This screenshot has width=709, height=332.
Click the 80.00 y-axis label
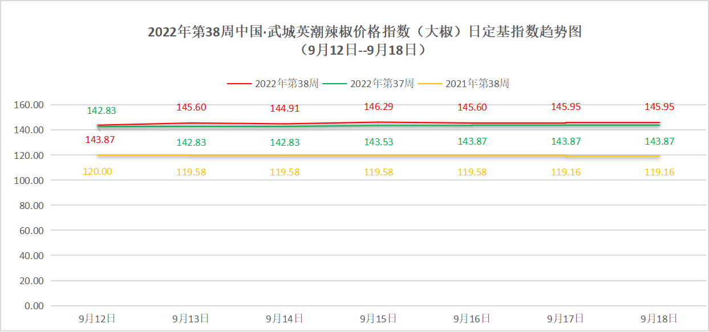(x=31, y=206)
